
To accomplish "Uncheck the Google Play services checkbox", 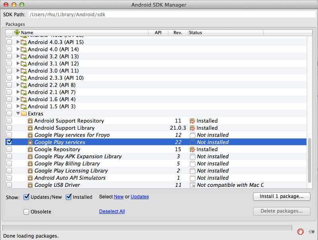I will pos(9,142).
